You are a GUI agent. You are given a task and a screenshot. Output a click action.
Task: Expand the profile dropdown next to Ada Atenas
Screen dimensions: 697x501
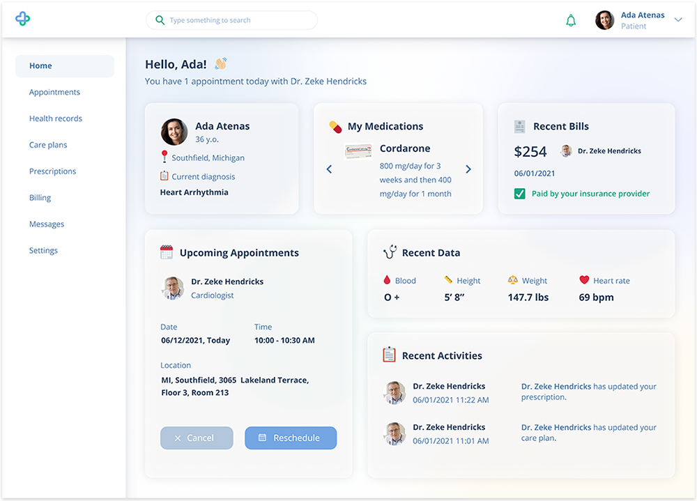tap(677, 20)
